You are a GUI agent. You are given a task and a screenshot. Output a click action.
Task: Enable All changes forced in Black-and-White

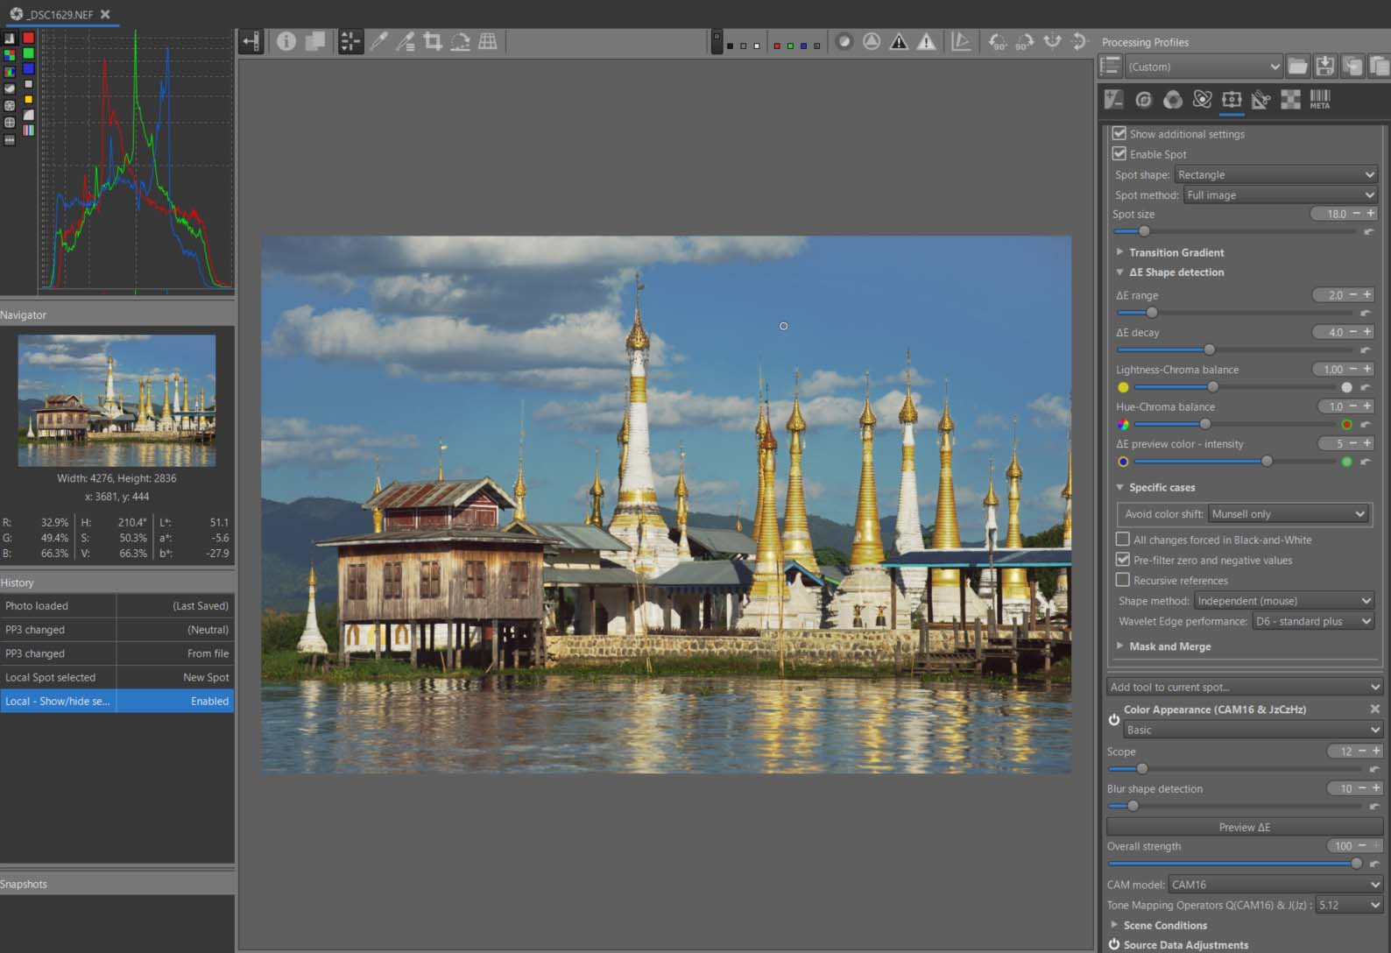tap(1123, 540)
